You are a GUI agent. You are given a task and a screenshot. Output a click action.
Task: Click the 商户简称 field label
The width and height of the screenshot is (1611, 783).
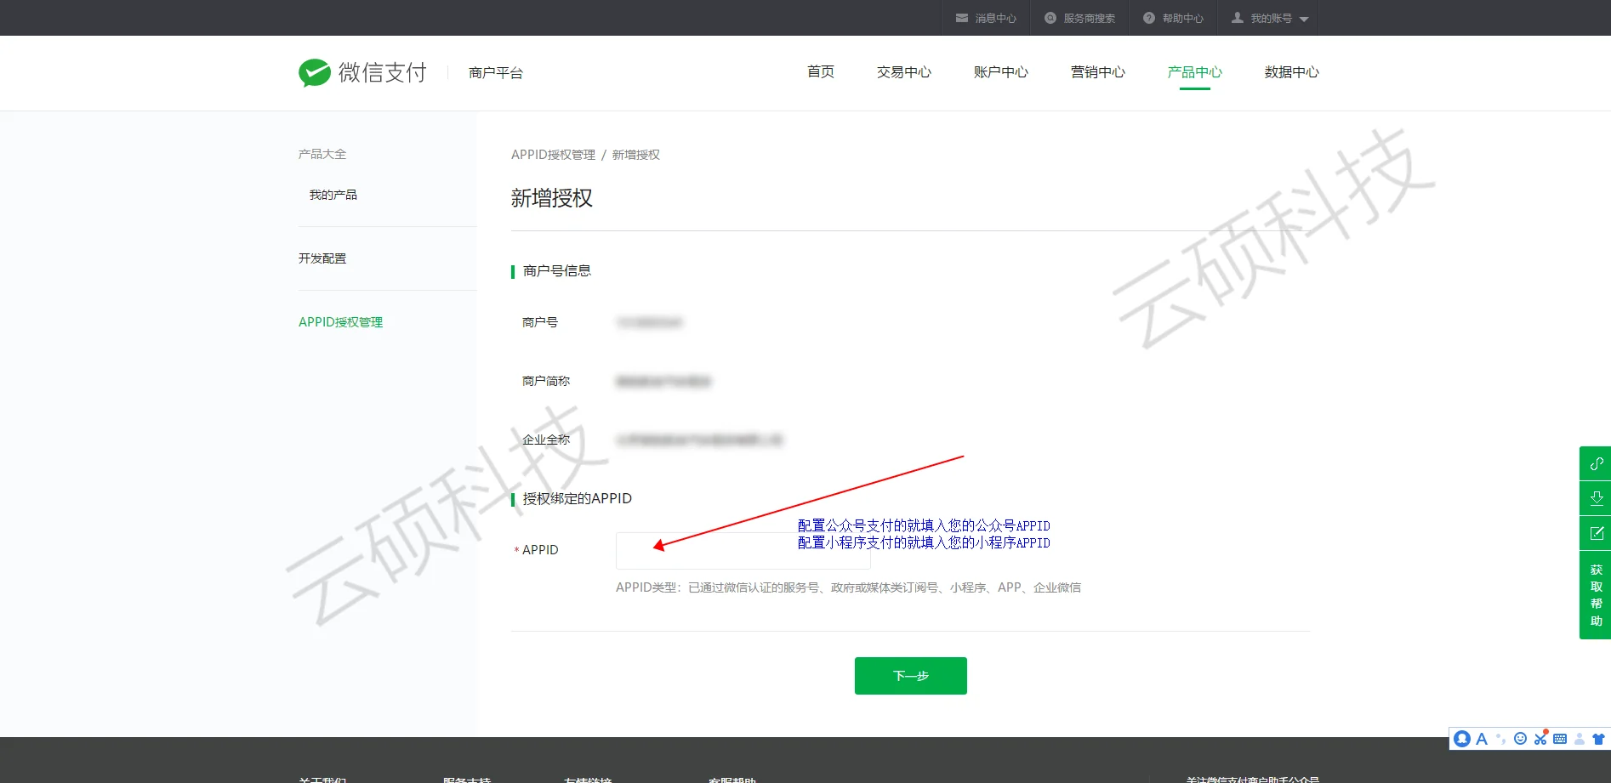[x=546, y=381]
